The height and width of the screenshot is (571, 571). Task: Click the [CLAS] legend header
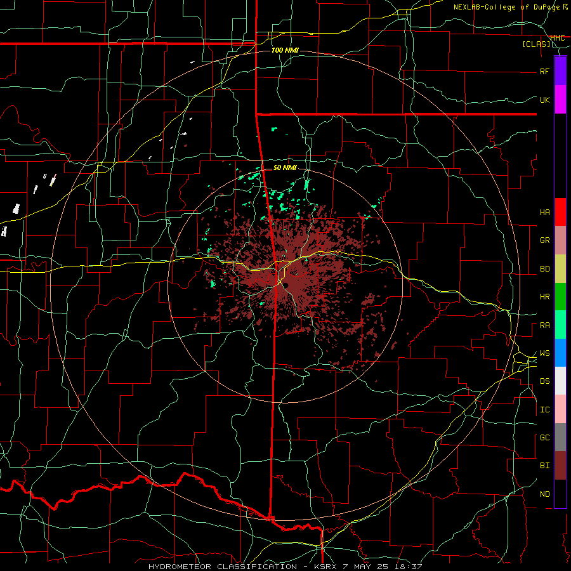536,44
